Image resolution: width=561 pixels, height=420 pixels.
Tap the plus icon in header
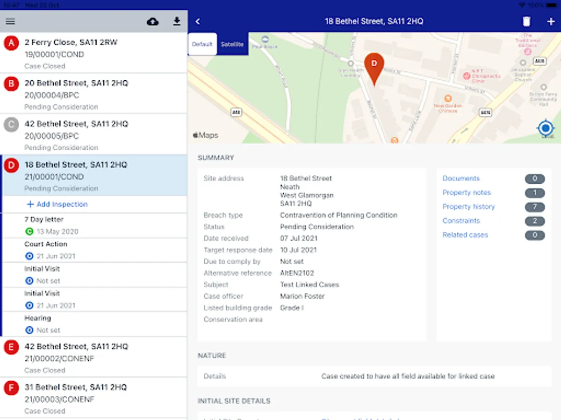coord(550,21)
